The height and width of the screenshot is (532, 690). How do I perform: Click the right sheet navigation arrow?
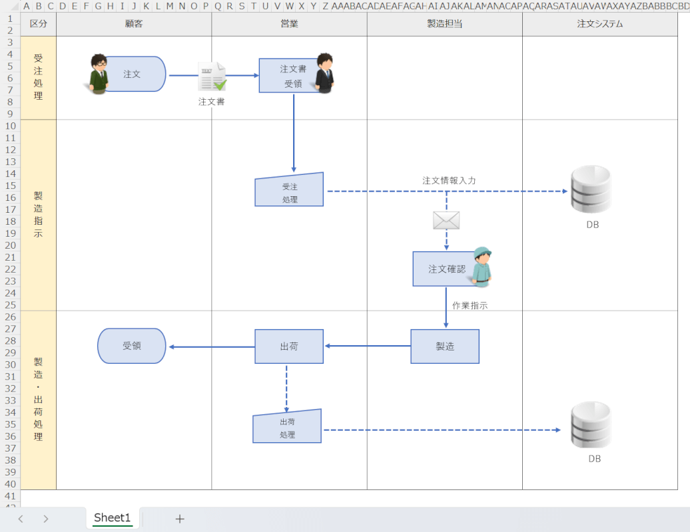[x=45, y=519]
